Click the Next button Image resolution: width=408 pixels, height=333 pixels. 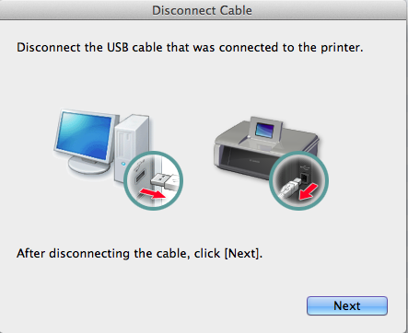[347, 305]
